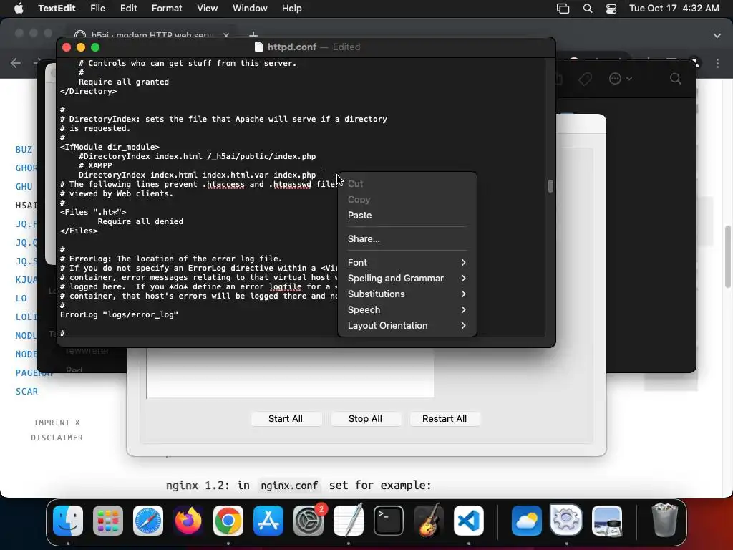Open Launchpad from the Dock
The height and width of the screenshot is (550, 733).
[108, 521]
